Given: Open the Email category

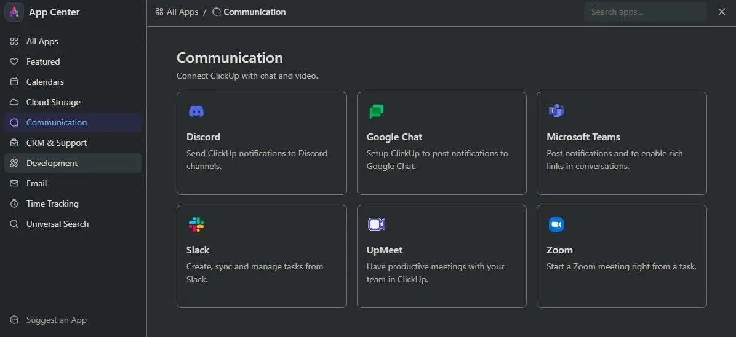Looking at the screenshot, I should [73, 183].
